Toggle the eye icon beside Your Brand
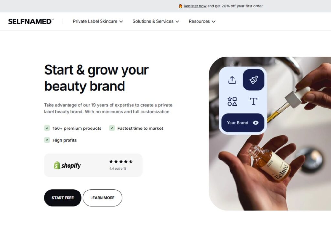The width and height of the screenshot is (331, 248). tap(256, 123)
